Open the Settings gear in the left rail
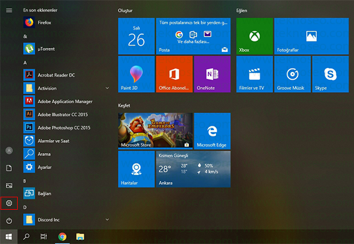354x244 pixels. coord(9,203)
